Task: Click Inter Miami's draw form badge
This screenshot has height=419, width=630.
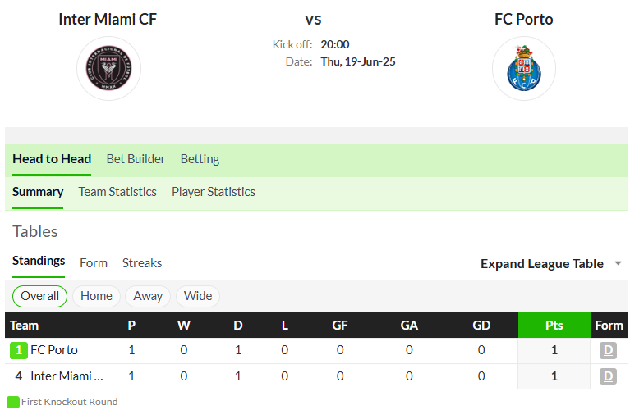Action: coord(608,376)
